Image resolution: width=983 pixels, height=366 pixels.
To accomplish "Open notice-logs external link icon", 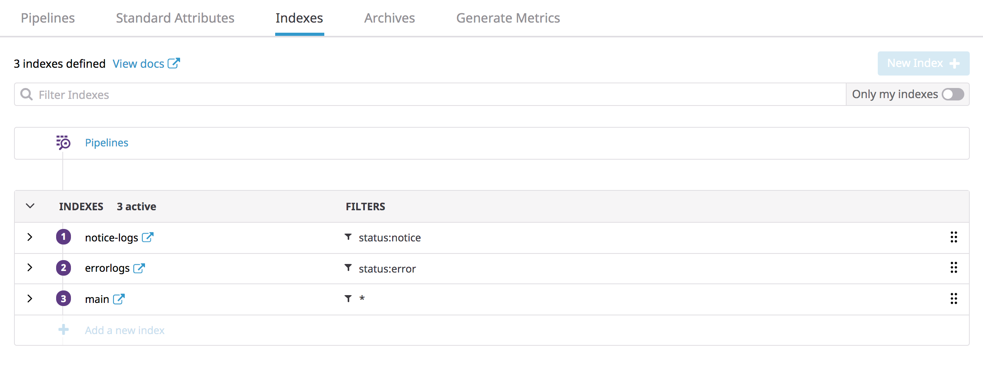I will point(148,238).
